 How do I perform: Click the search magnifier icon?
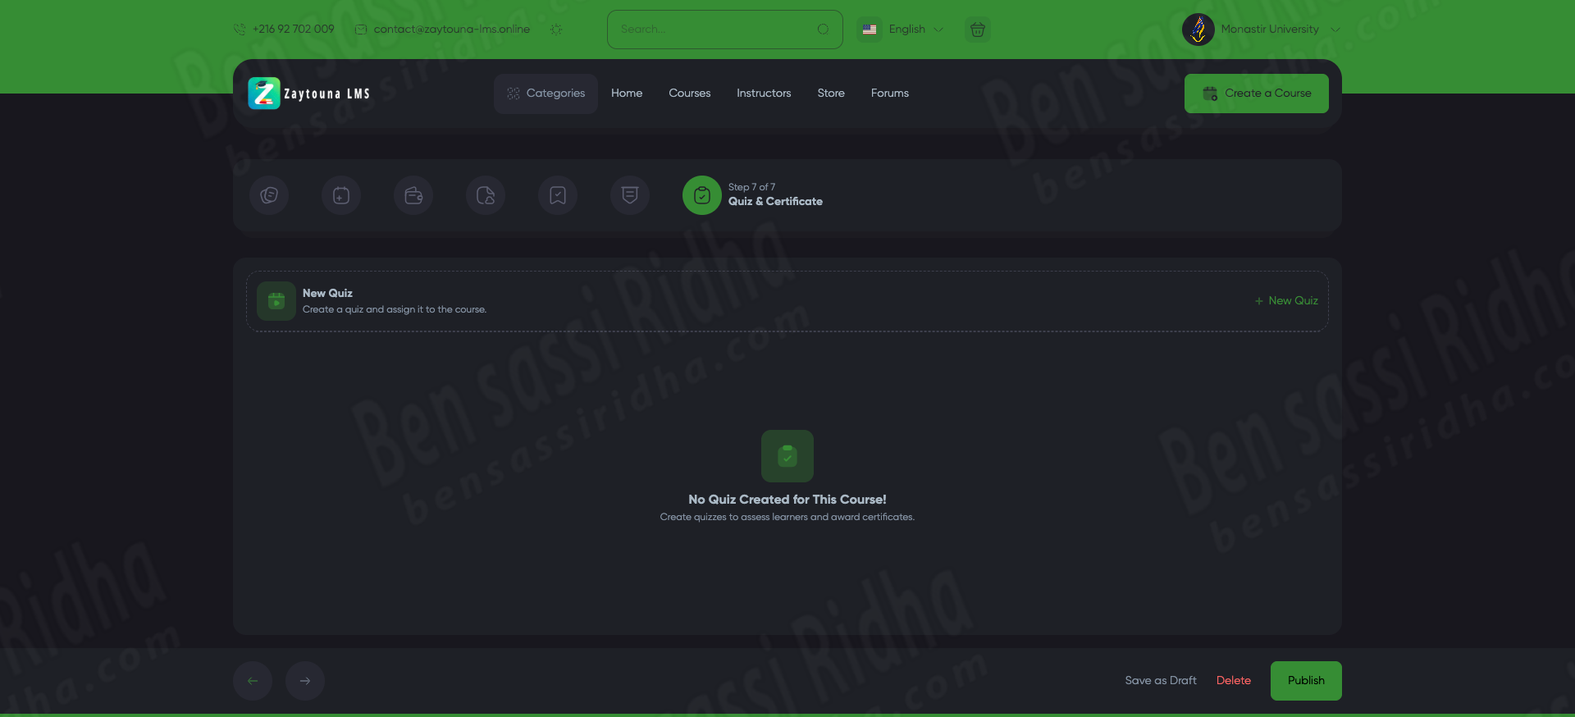(x=823, y=30)
